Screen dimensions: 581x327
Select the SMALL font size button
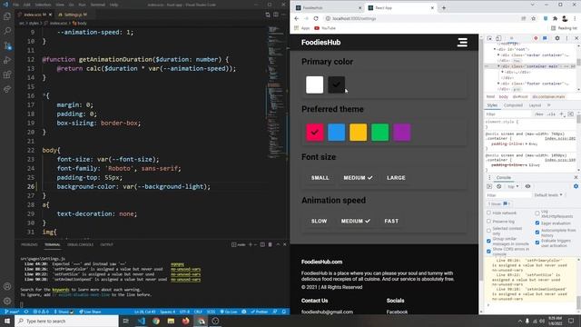pyautogui.click(x=320, y=178)
